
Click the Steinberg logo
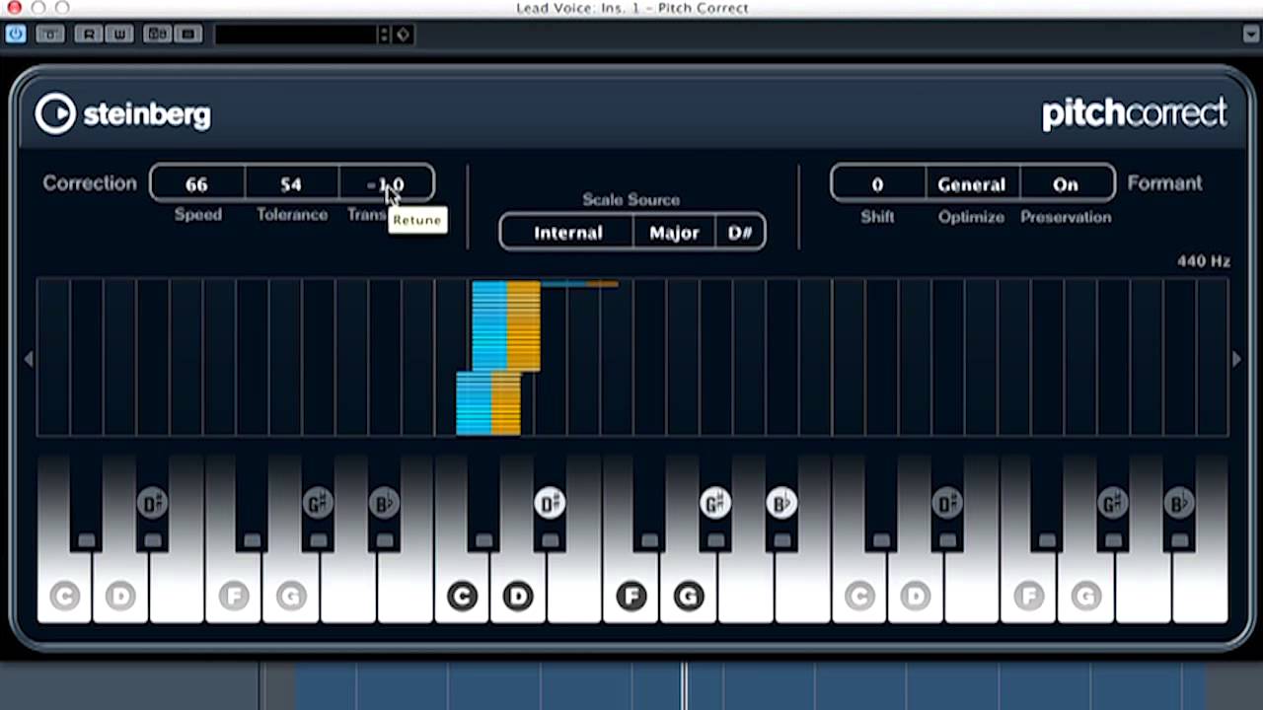click(123, 114)
